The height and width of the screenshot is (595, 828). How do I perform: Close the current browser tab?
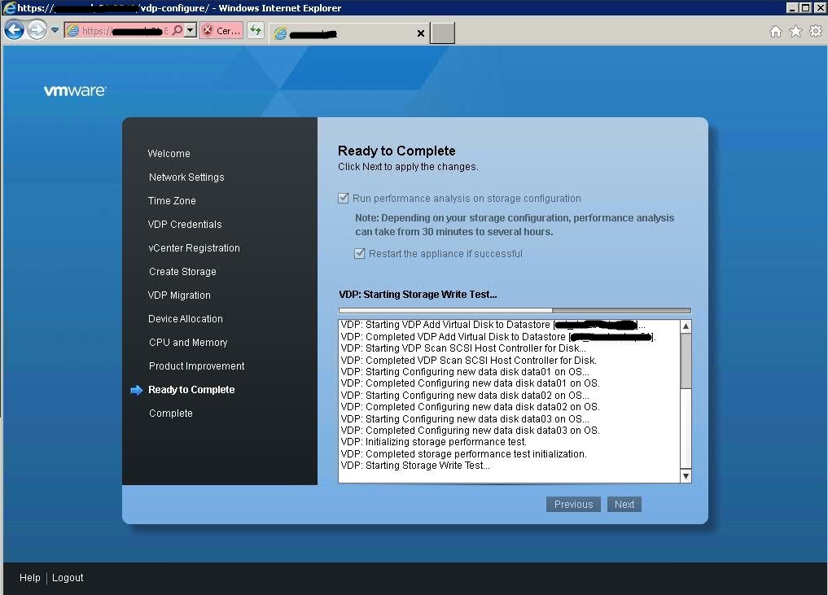(x=420, y=33)
